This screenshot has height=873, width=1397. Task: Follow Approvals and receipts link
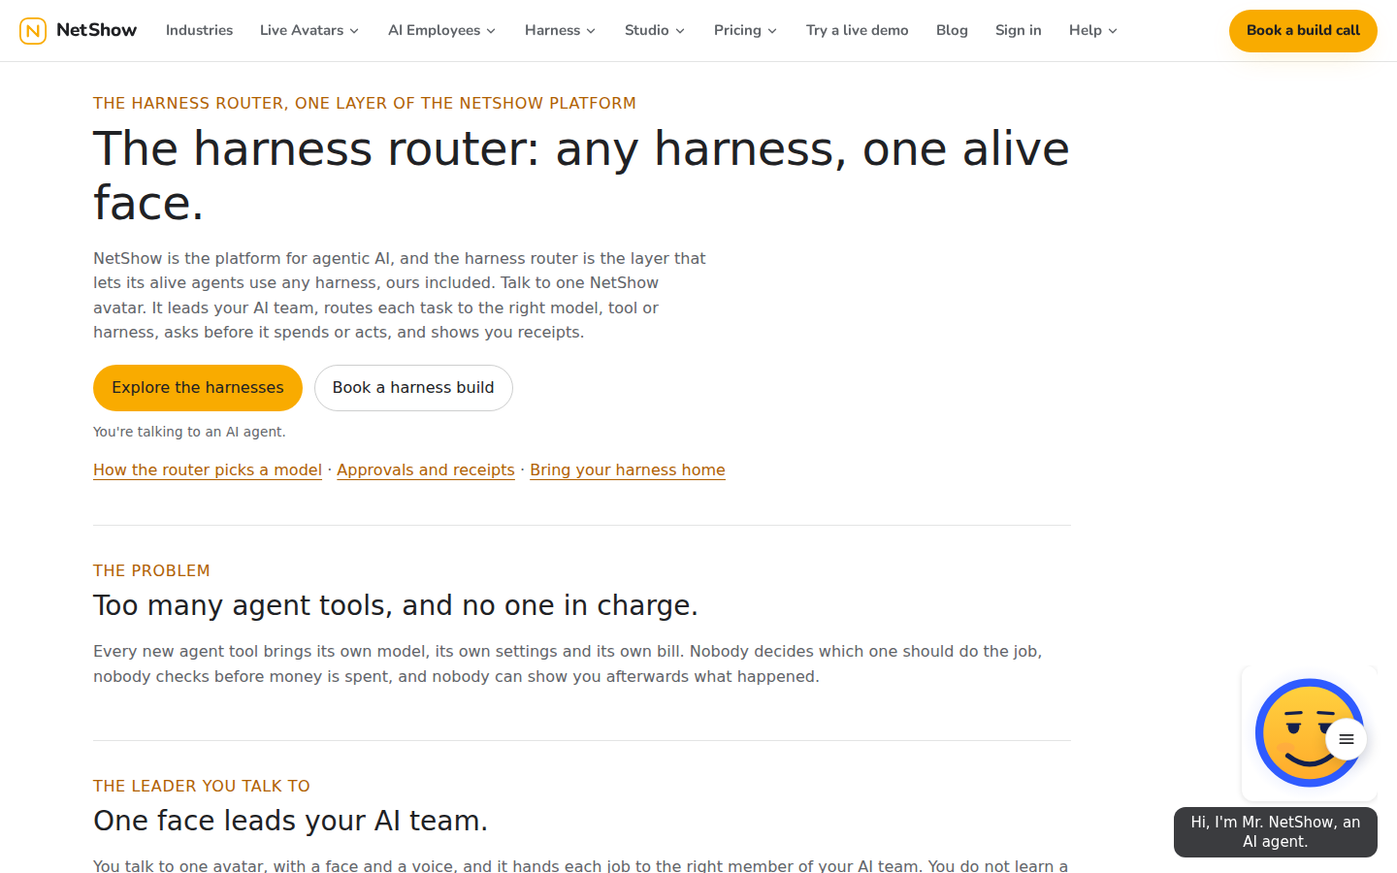[426, 469]
